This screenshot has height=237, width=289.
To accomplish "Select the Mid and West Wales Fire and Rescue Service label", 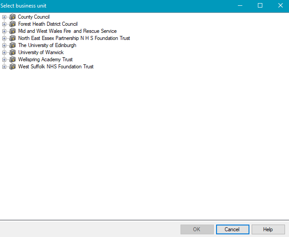I will [x=67, y=31].
